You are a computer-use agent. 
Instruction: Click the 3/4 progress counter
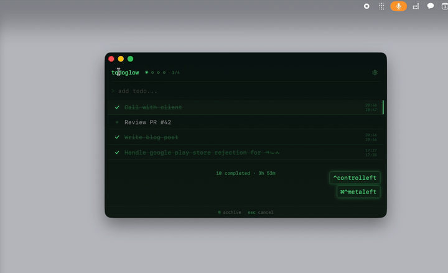tap(175, 73)
